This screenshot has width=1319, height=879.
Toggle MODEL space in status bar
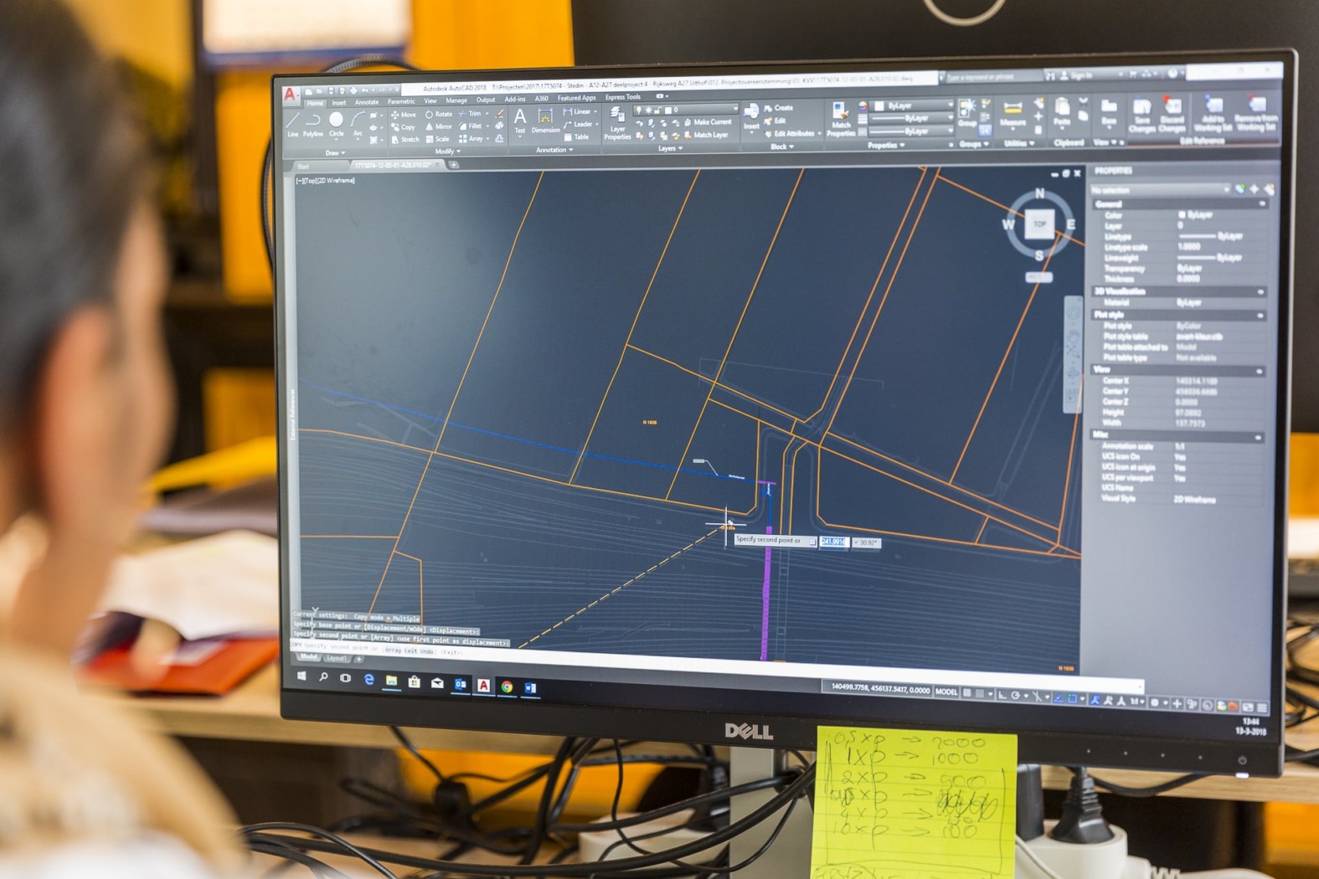pos(945,691)
